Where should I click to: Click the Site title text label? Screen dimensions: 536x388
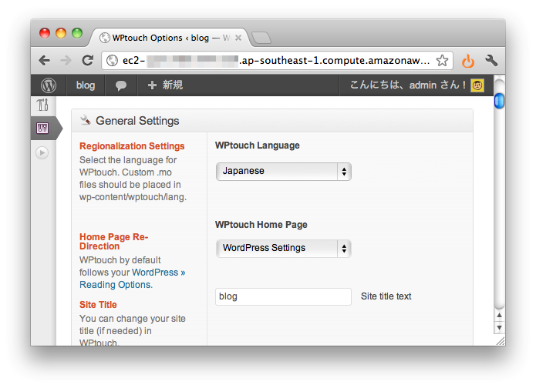386,296
